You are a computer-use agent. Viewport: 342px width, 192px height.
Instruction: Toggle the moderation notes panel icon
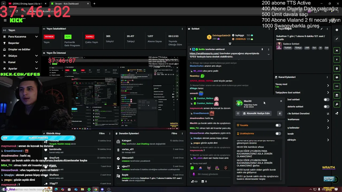coord(337,68)
